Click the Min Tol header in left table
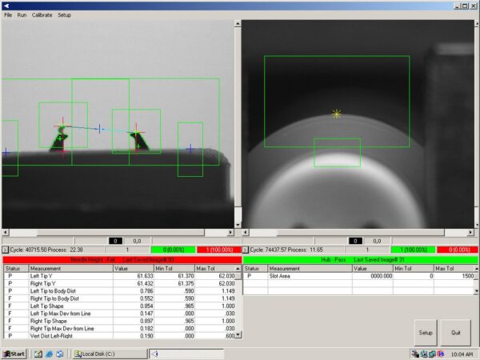The width and height of the screenshot is (480, 360). (x=174, y=269)
